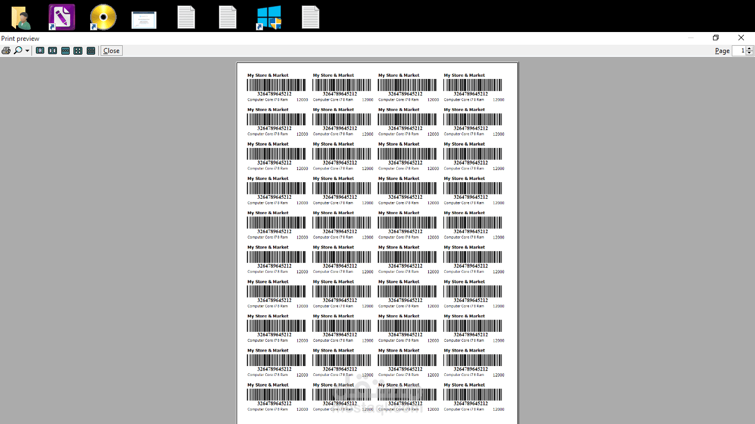Restore down the Print preview window
The height and width of the screenshot is (424, 755).
coord(716,38)
